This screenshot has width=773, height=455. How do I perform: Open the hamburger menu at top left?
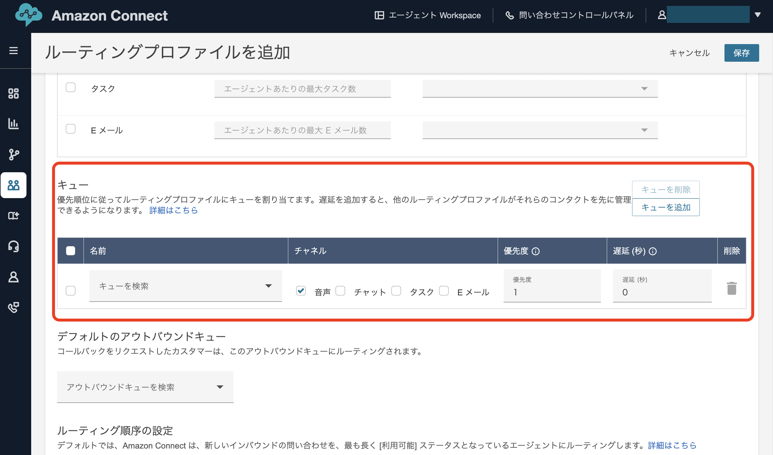[14, 51]
